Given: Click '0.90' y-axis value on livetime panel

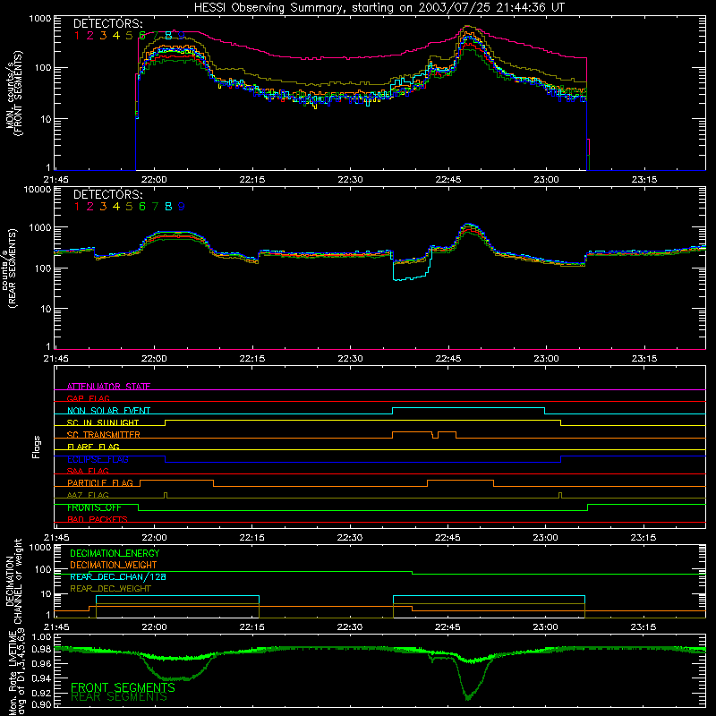Looking at the screenshot, I should coord(41,704).
